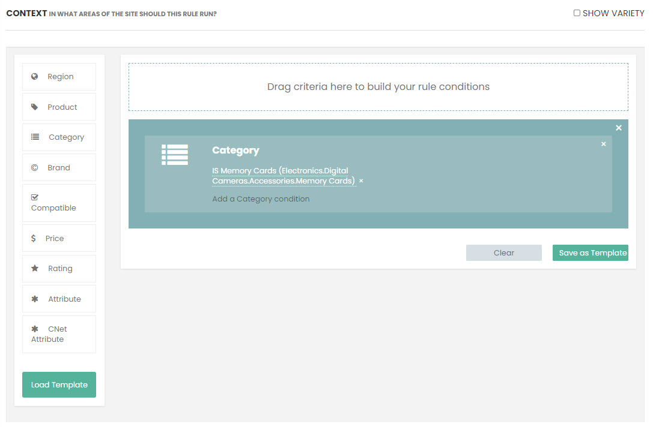Select the Product criteria item

click(59, 107)
